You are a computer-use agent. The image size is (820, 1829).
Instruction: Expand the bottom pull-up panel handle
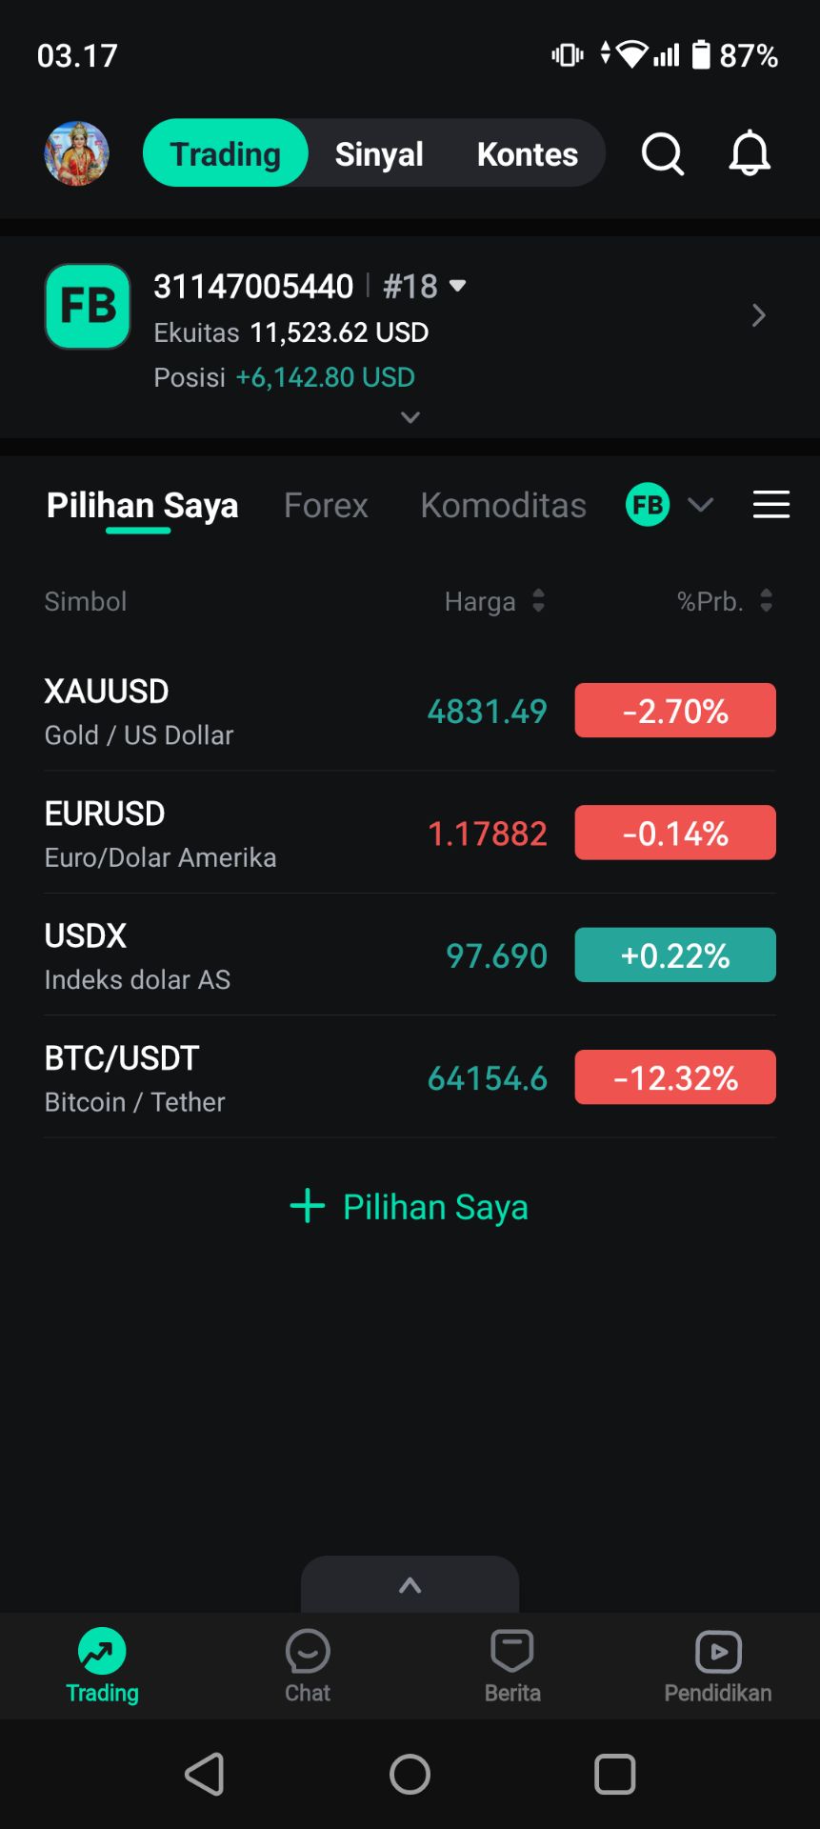pos(410,1585)
